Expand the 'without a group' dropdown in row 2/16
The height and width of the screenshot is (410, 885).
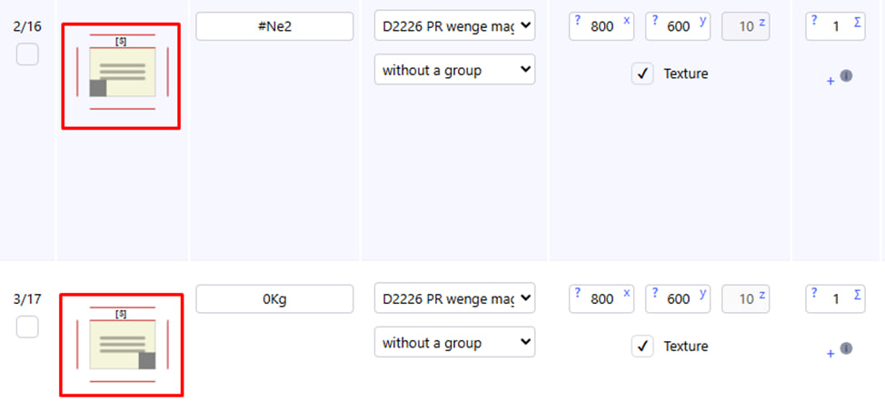click(x=454, y=70)
